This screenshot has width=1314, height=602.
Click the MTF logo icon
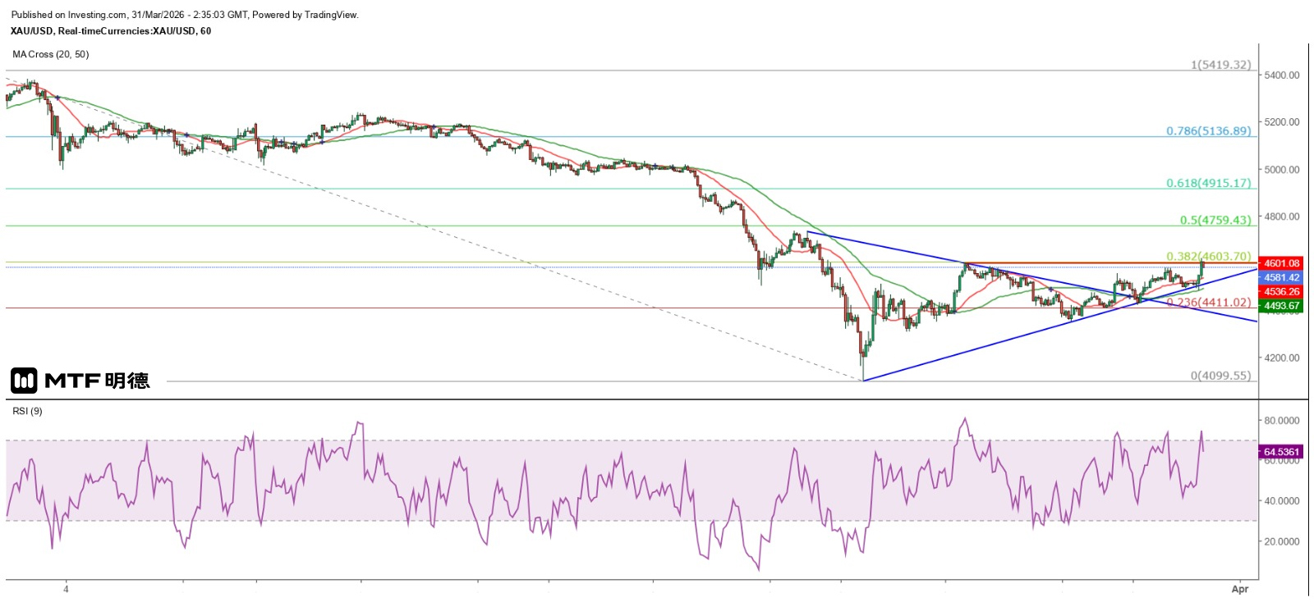point(24,381)
